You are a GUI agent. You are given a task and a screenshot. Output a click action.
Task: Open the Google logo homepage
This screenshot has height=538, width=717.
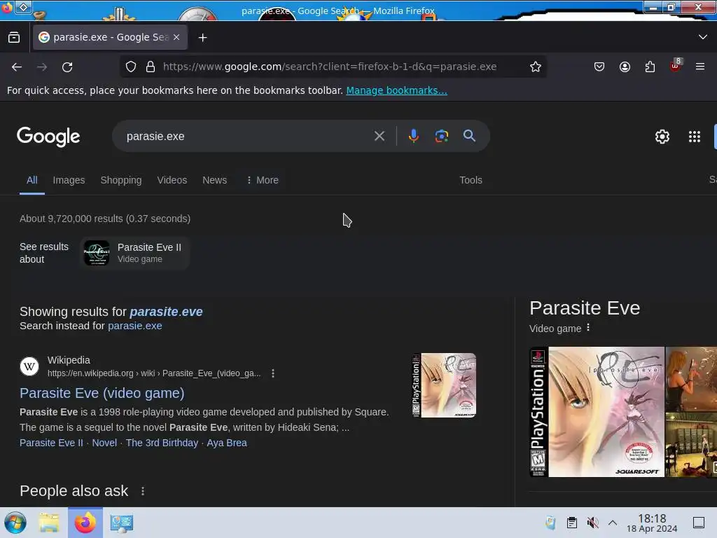coord(48,137)
